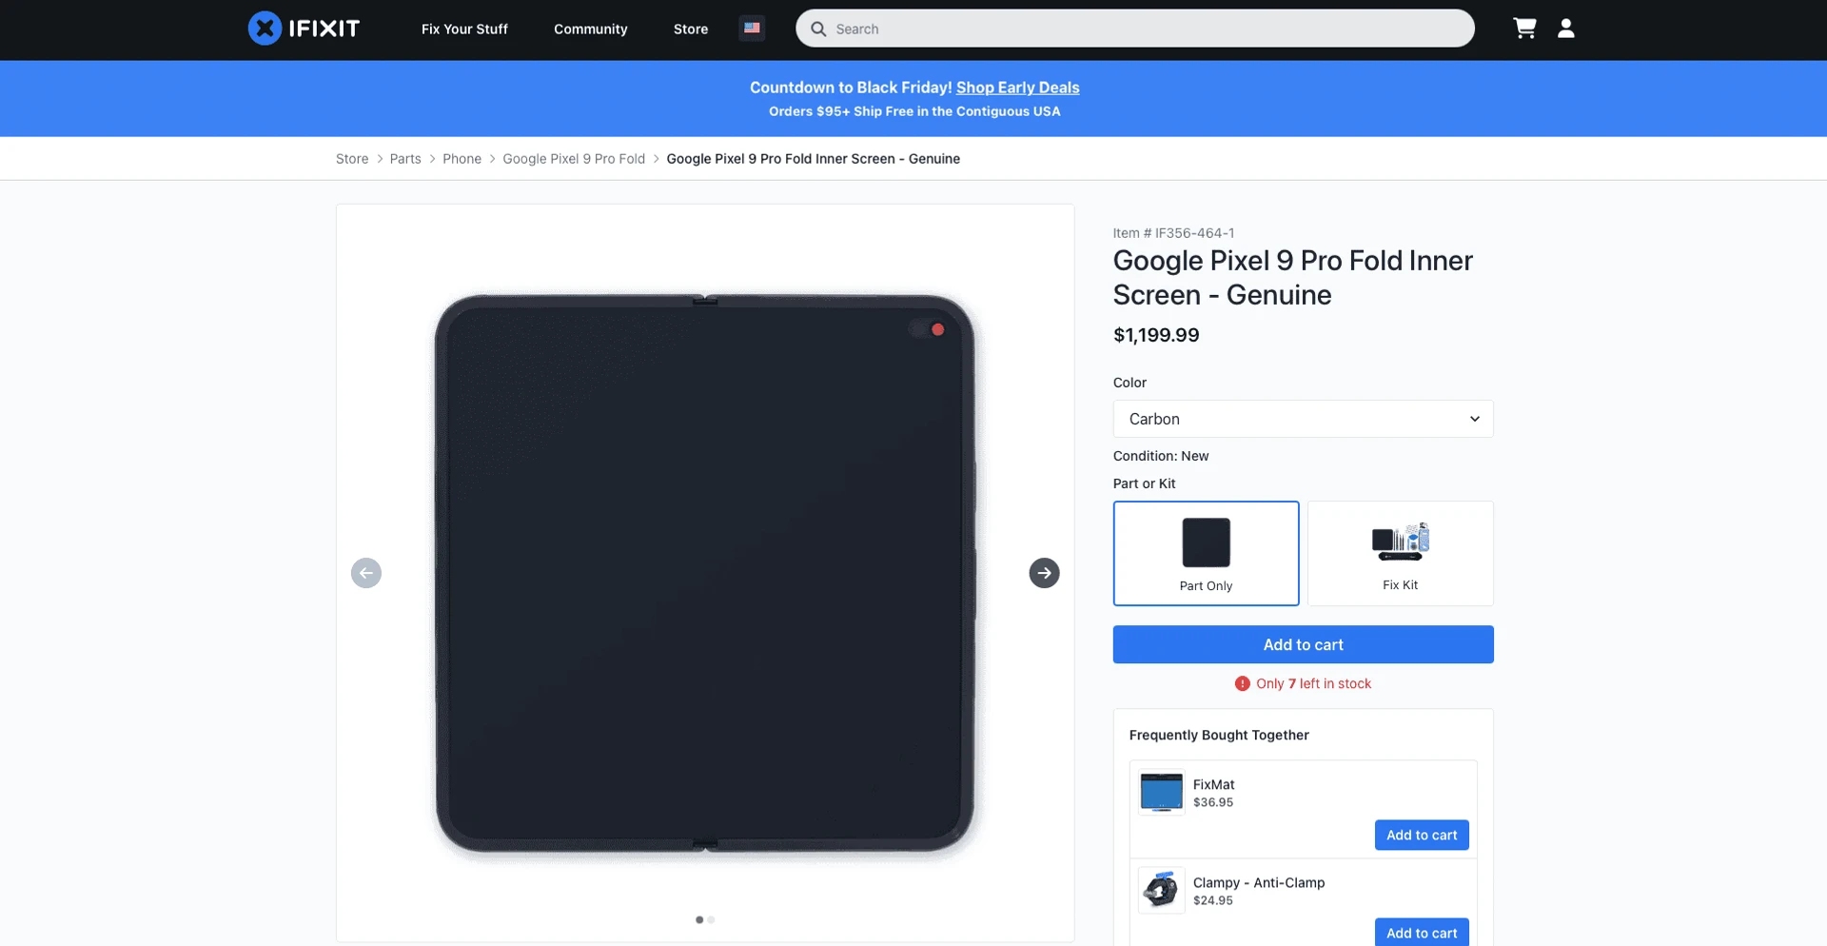Change region via US flag icon

(752, 29)
